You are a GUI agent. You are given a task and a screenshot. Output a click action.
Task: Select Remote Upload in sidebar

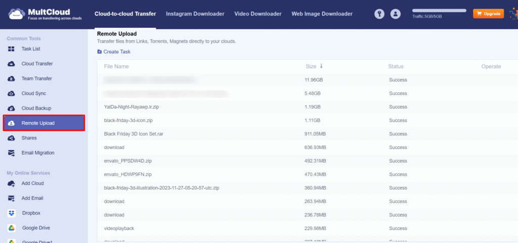44,123
